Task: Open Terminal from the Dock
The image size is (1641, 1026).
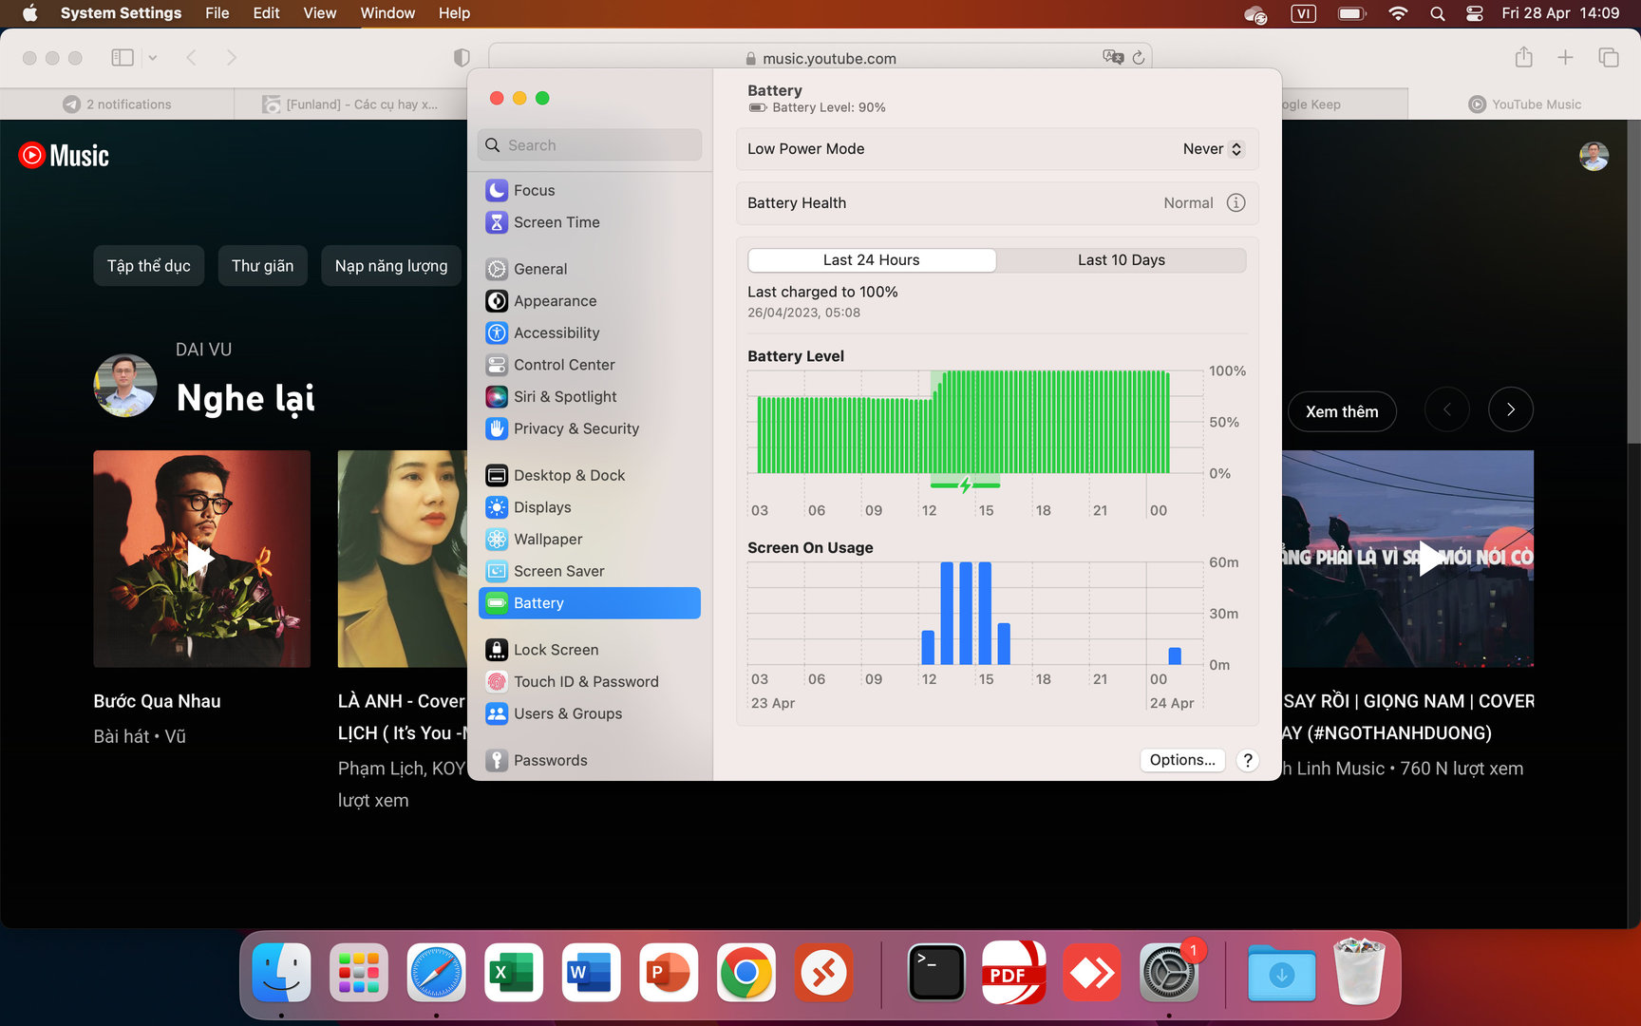Action: point(935,973)
